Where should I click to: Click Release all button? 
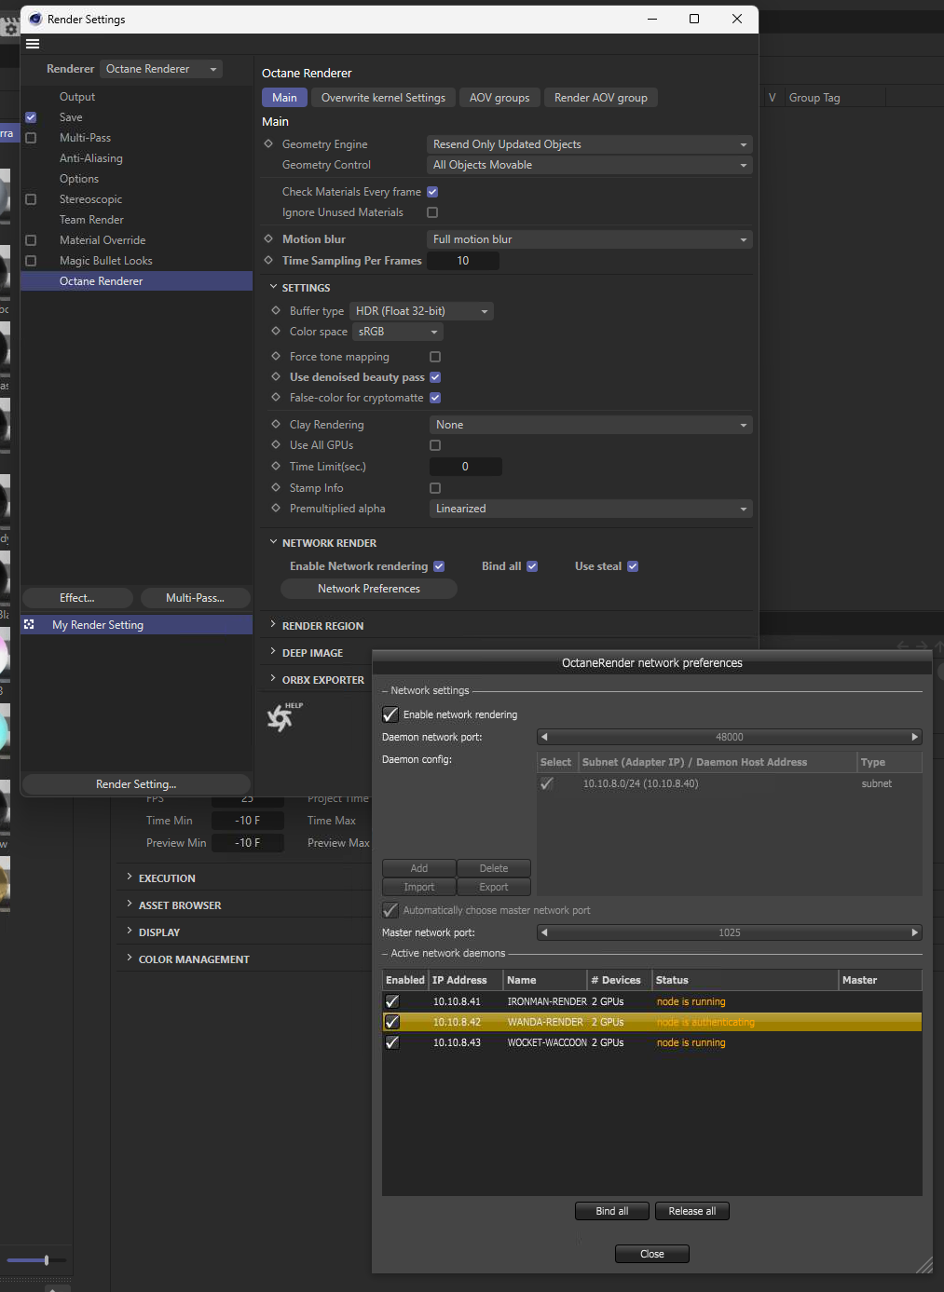[692, 1211]
